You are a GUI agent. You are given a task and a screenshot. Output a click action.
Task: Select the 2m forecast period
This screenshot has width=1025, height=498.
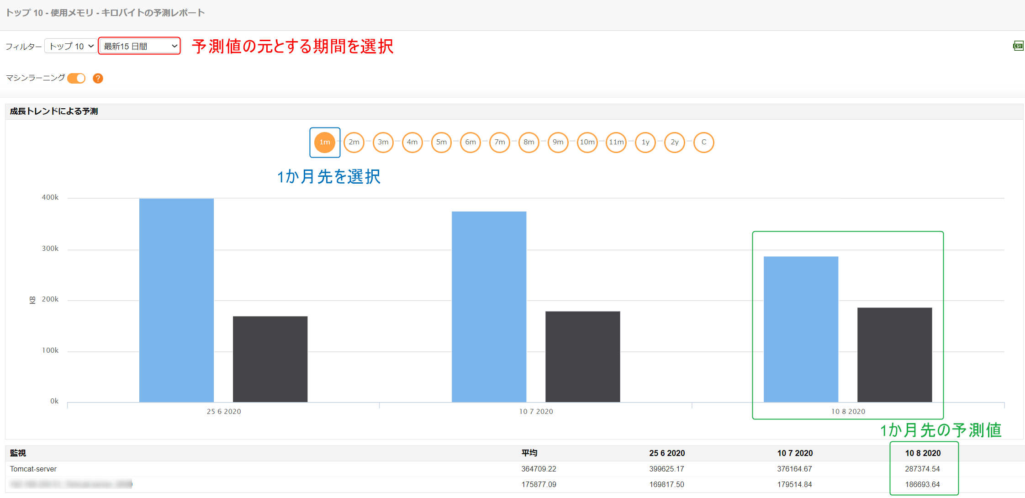[x=354, y=143]
